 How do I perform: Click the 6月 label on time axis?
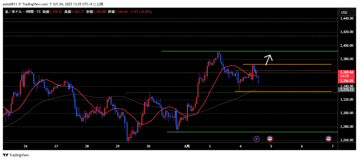(188, 146)
